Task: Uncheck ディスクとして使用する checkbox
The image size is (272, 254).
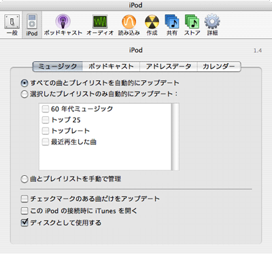Action: point(24,223)
